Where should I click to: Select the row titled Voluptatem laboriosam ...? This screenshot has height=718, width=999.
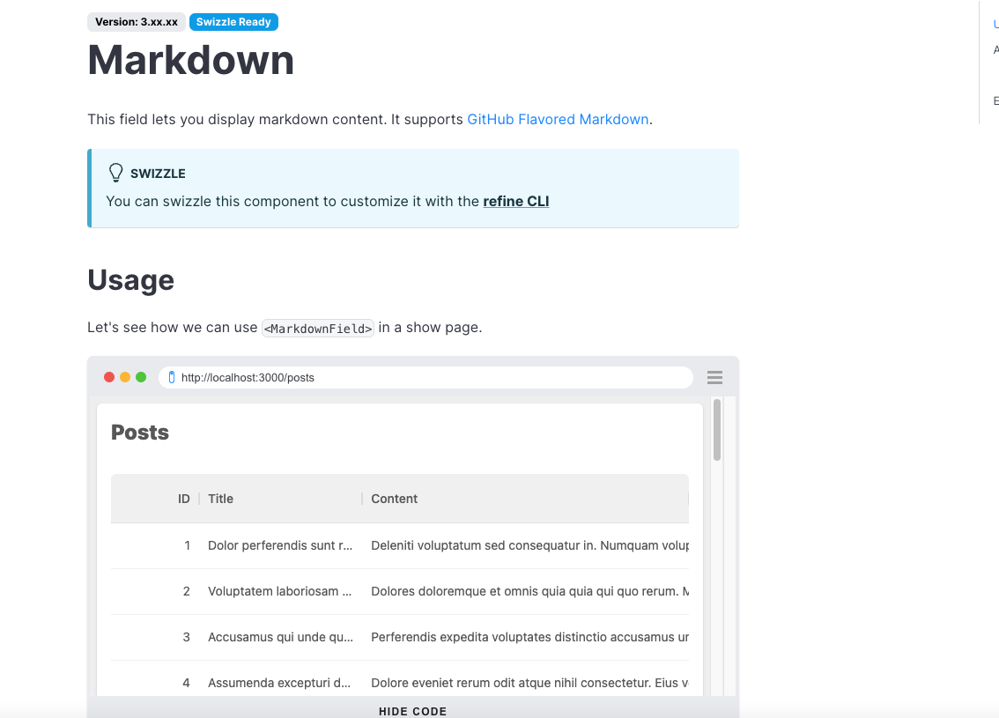point(399,591)
